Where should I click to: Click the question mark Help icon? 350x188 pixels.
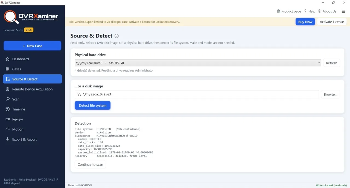pyautogui.click(x=305, y=11)
